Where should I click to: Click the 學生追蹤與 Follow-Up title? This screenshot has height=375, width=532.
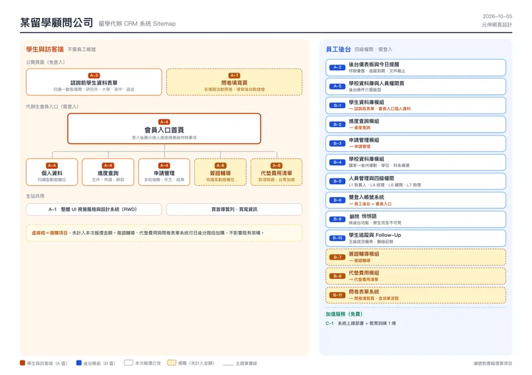coord(375,235)
